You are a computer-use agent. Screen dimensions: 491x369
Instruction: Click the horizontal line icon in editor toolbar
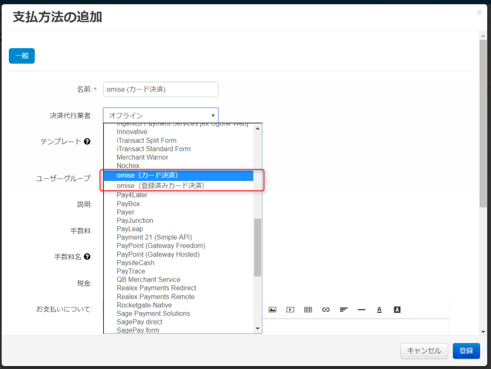pyautogui.click(x=361, y=310)
